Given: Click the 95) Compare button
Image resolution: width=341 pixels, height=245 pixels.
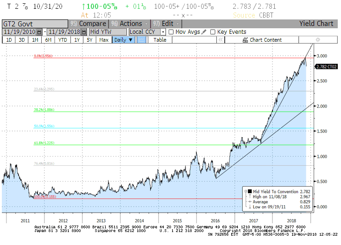Looking at the screenshot, I should pos(88,24).
